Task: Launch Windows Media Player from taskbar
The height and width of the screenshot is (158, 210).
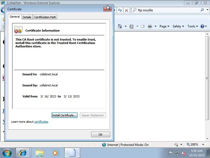Action: click(x=55, y=153)
